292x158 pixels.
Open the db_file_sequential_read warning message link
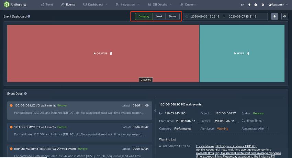(x=238, y=149)
